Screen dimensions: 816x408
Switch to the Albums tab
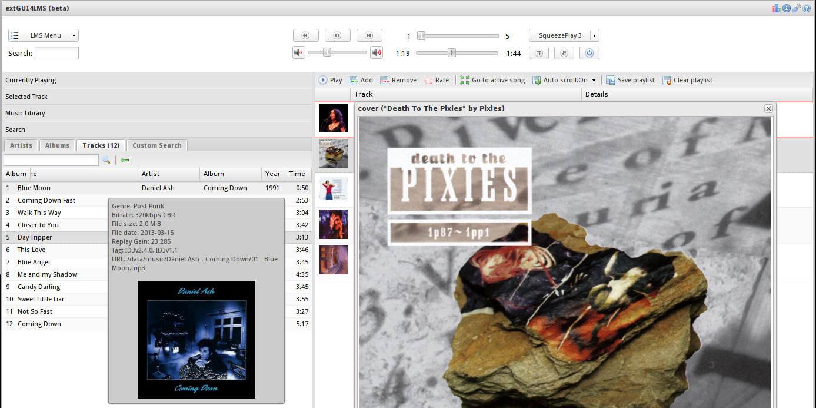tap(57, 145)
